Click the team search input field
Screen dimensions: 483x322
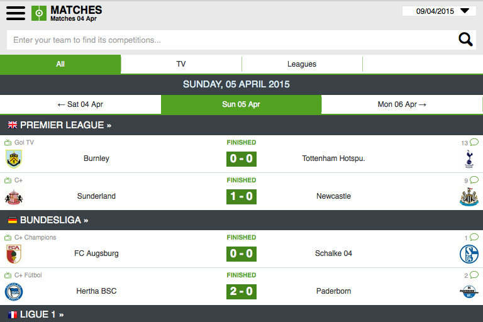click(230, 40)
